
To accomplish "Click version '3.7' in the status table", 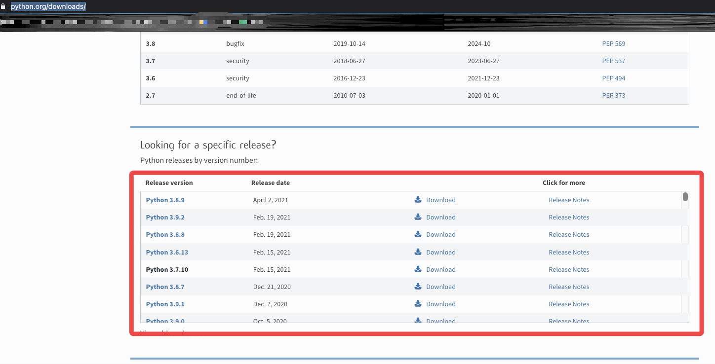I will [x=150, y=61].
